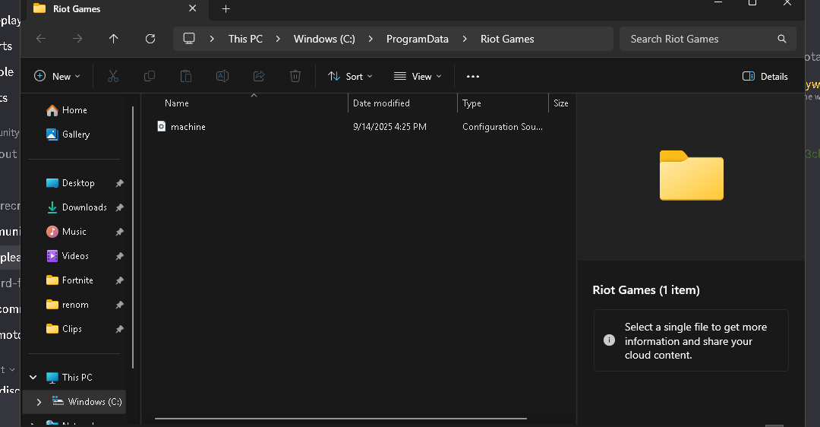
Task: Click the info icon in details pane
Action: (x=609, y=340)
